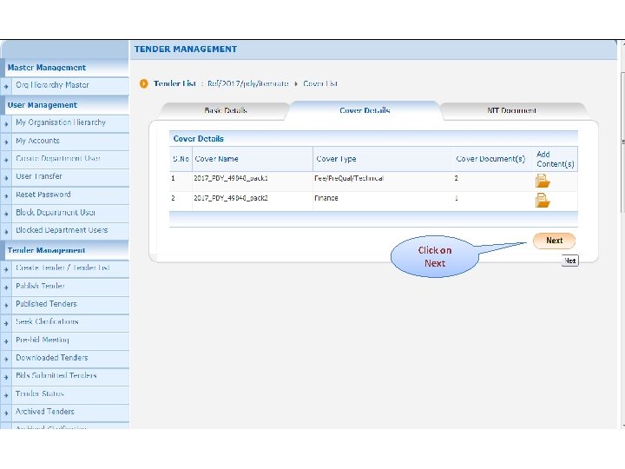Open Published Tenders

tap(46, 304)
